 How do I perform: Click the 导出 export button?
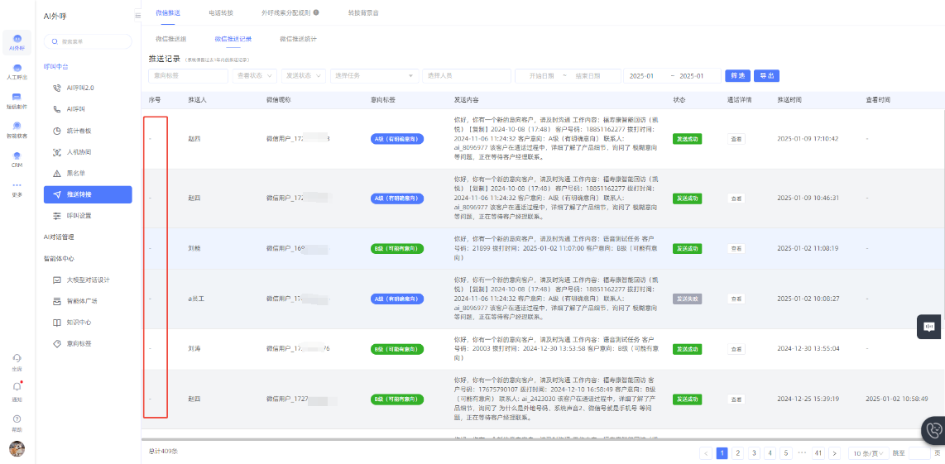pos(766,75)
